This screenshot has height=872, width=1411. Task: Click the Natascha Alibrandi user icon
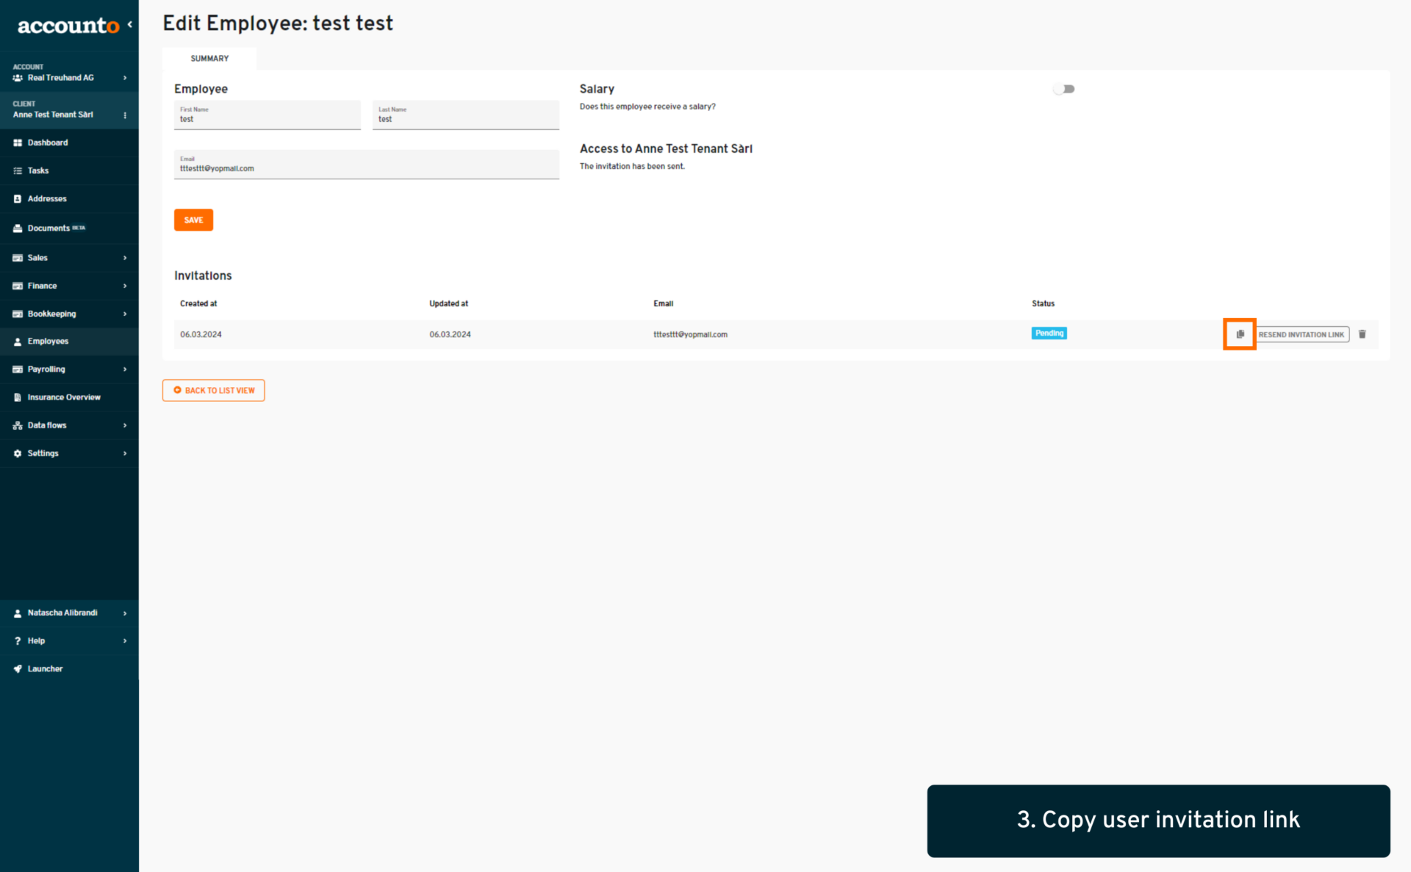pos(18,613)
